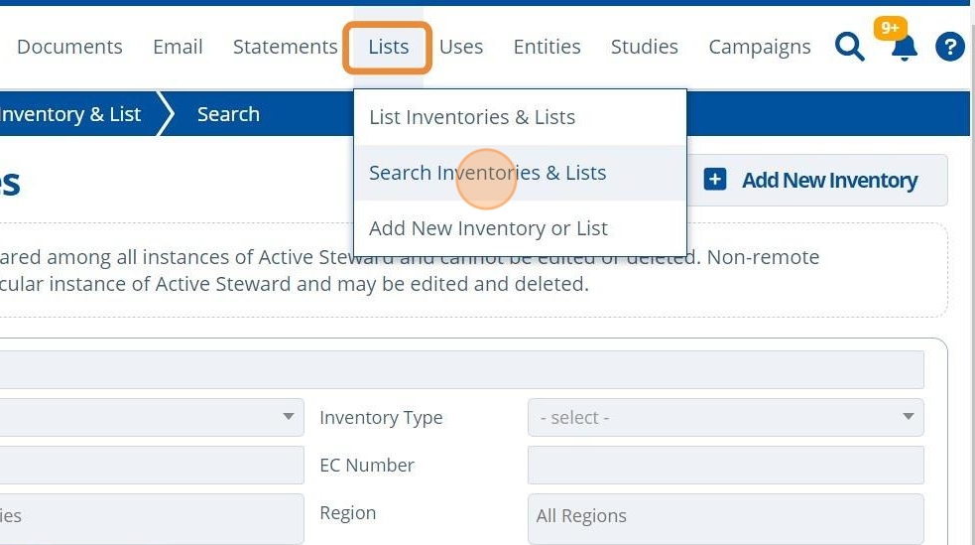Screen dimensions: 975x545
Task: Select Add New Inventory or List
Action: (488, 228)
